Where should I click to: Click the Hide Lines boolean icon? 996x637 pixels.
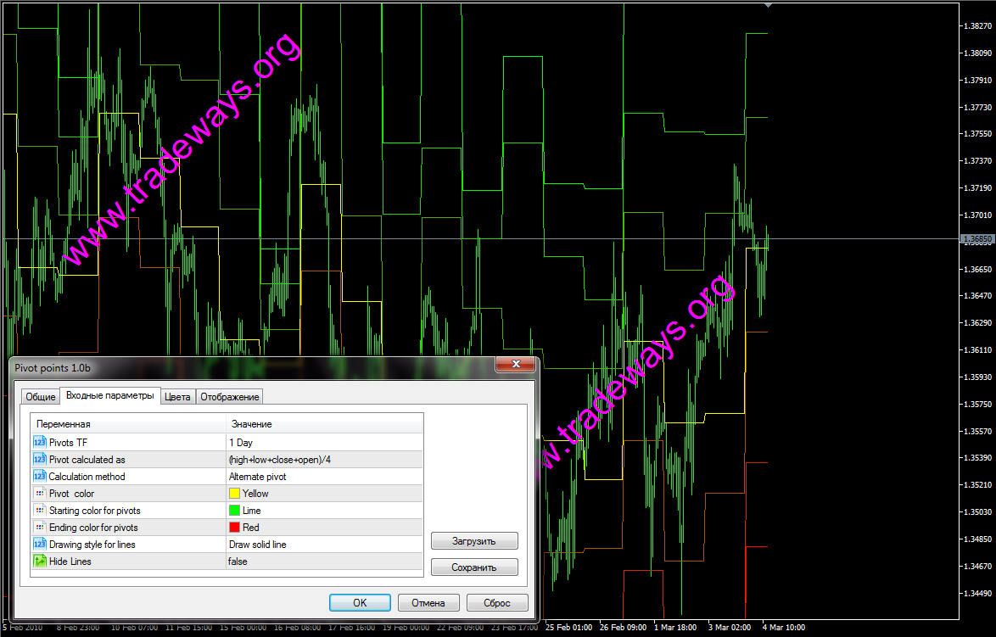(39, 562)
